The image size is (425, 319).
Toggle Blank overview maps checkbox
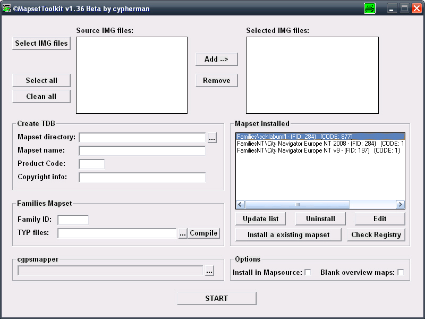(401, 273)
